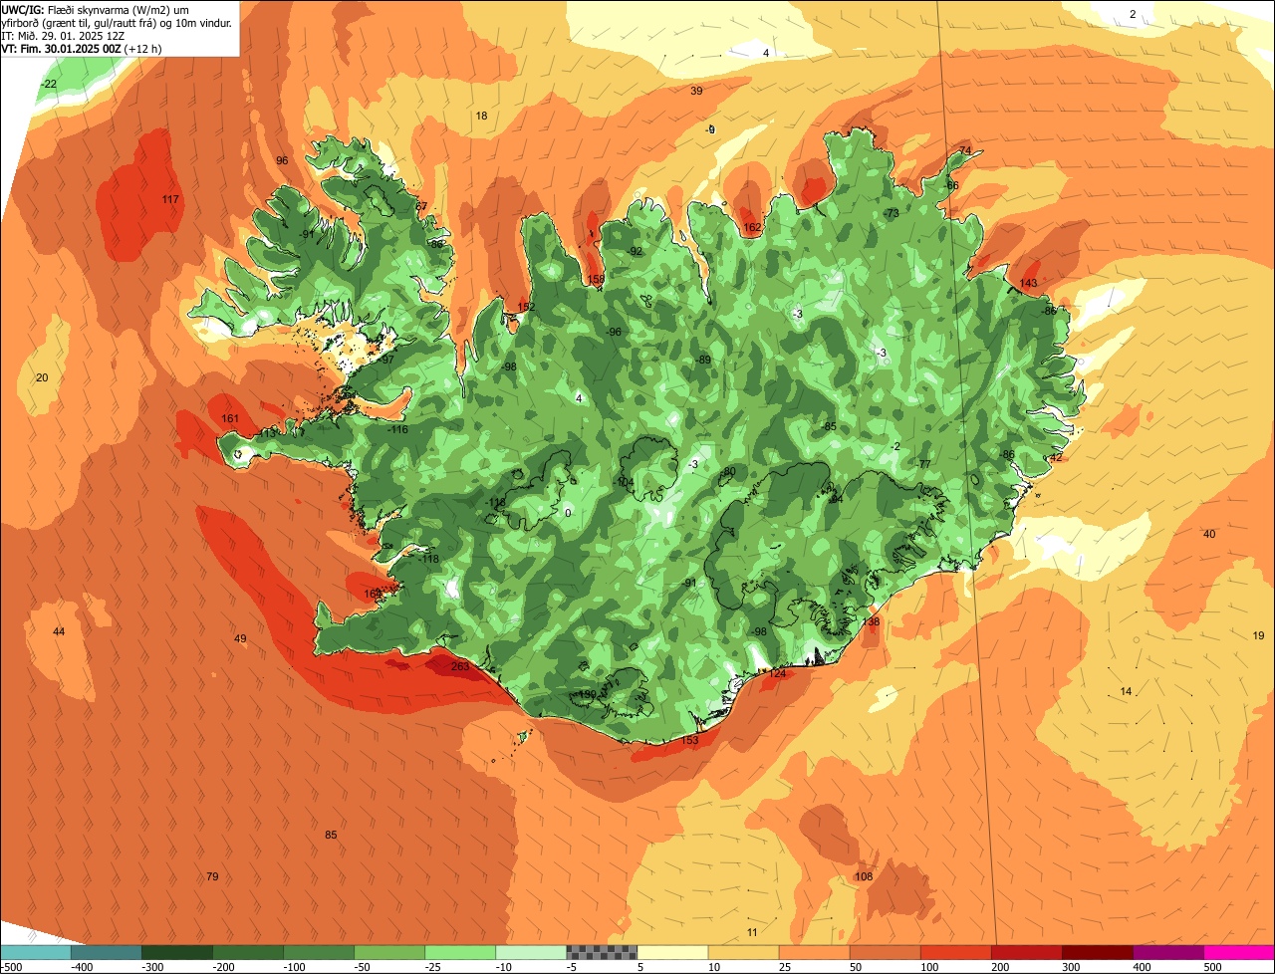Select the 100 red-orange legend swatch
This screenshot has height=974, width=1275.
(x=954, y=952)
